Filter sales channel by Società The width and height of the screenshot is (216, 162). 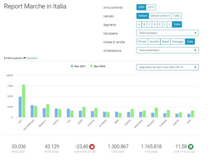154,41
